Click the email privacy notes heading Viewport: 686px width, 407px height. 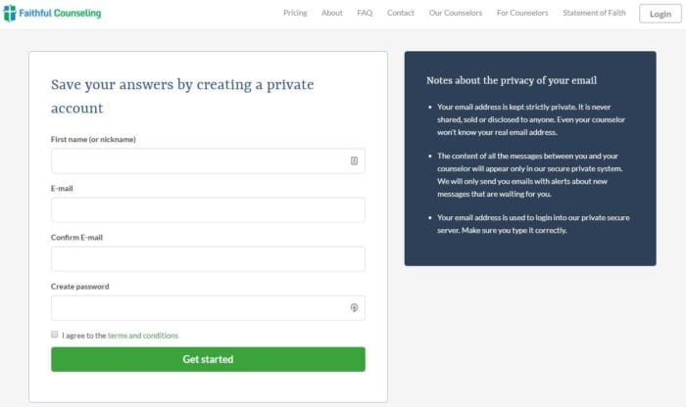512,80
